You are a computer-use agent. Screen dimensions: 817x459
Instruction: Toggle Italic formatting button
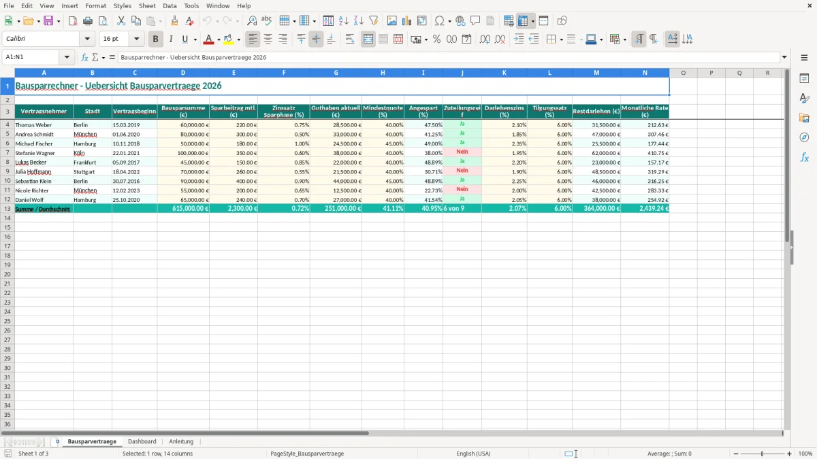[171, 39]
